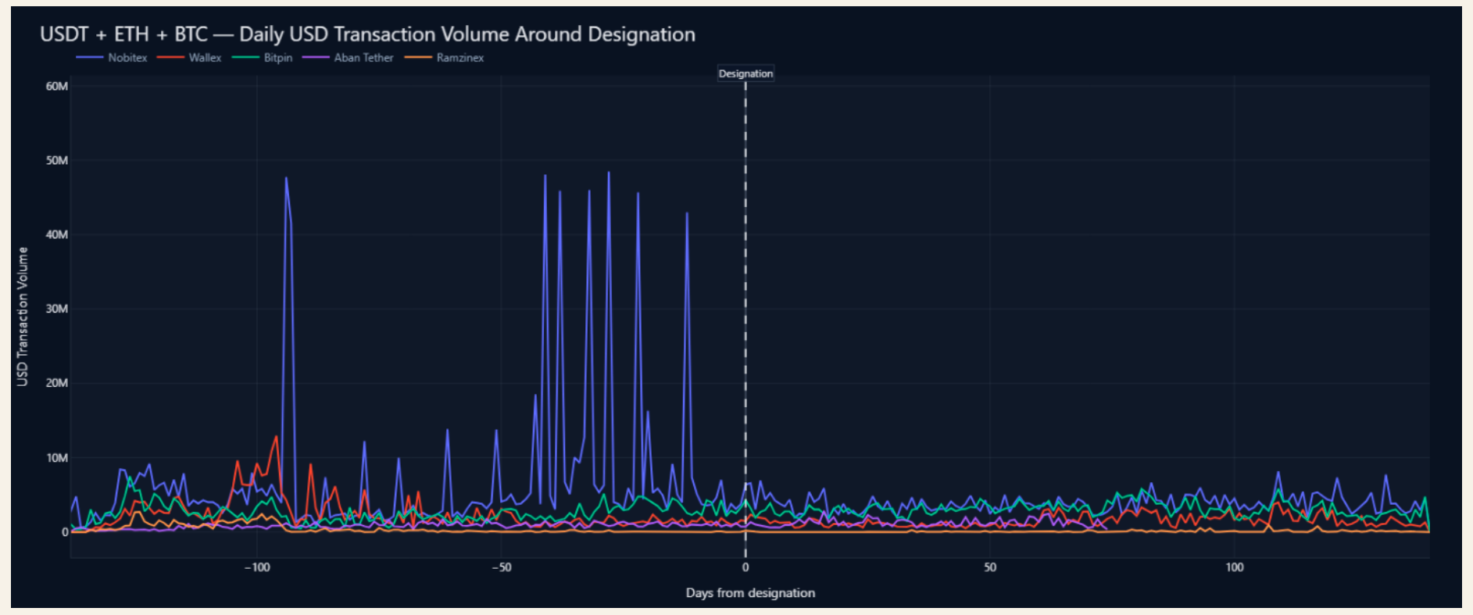Click the 100 x-axis tick label
The width and height of the screenshot is (1473, 615).
pos(1235,567)
